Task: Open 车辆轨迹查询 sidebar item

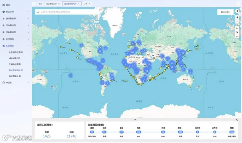Action: [15, 64]
